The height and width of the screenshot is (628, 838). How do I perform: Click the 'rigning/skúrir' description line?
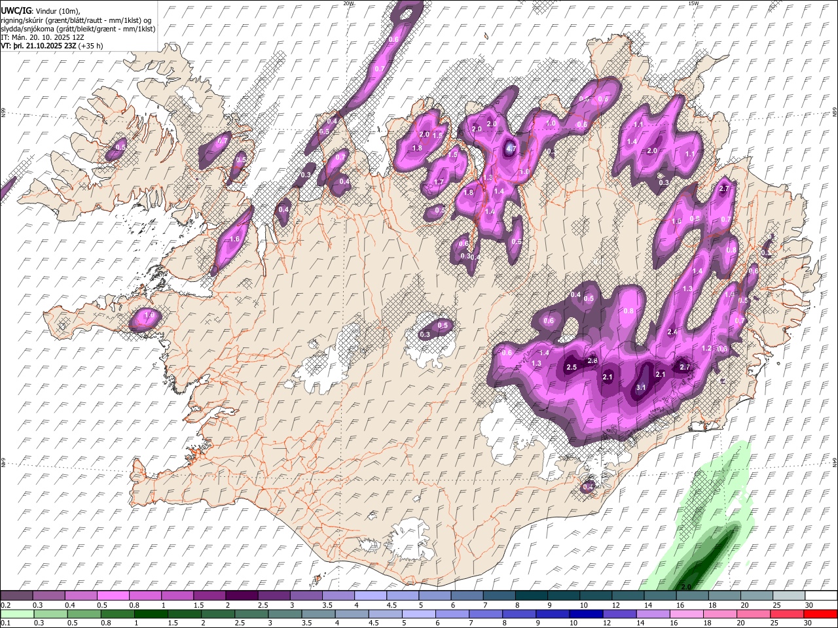click(x=76, y=20)
